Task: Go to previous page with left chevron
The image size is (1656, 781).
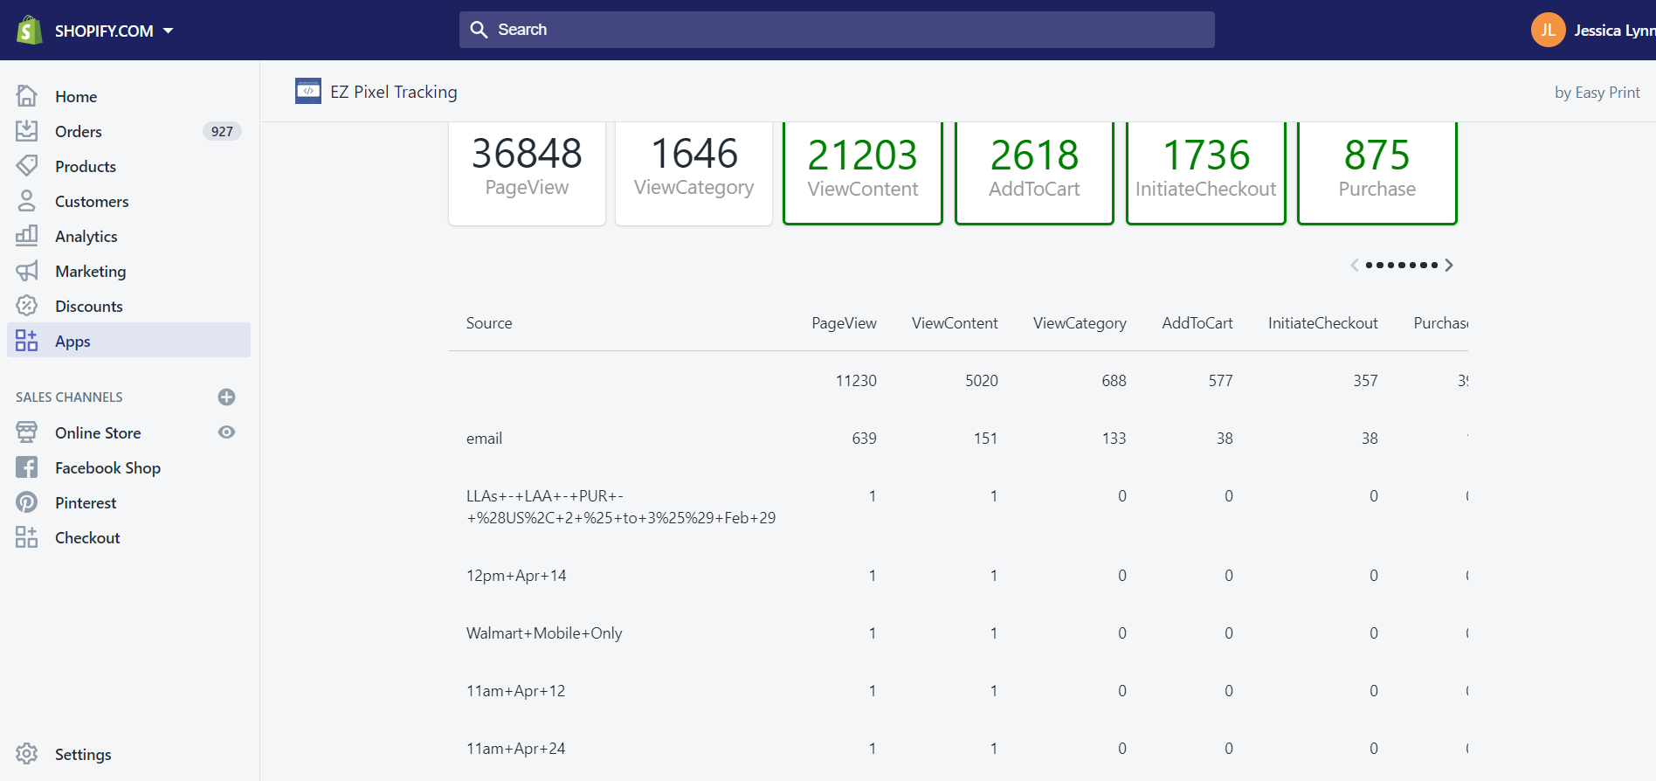Action: point(1355,265)
